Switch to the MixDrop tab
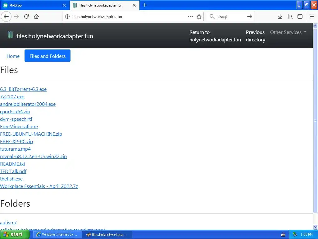The width and height of the screenshot is (318, 239). click(35, 6)
